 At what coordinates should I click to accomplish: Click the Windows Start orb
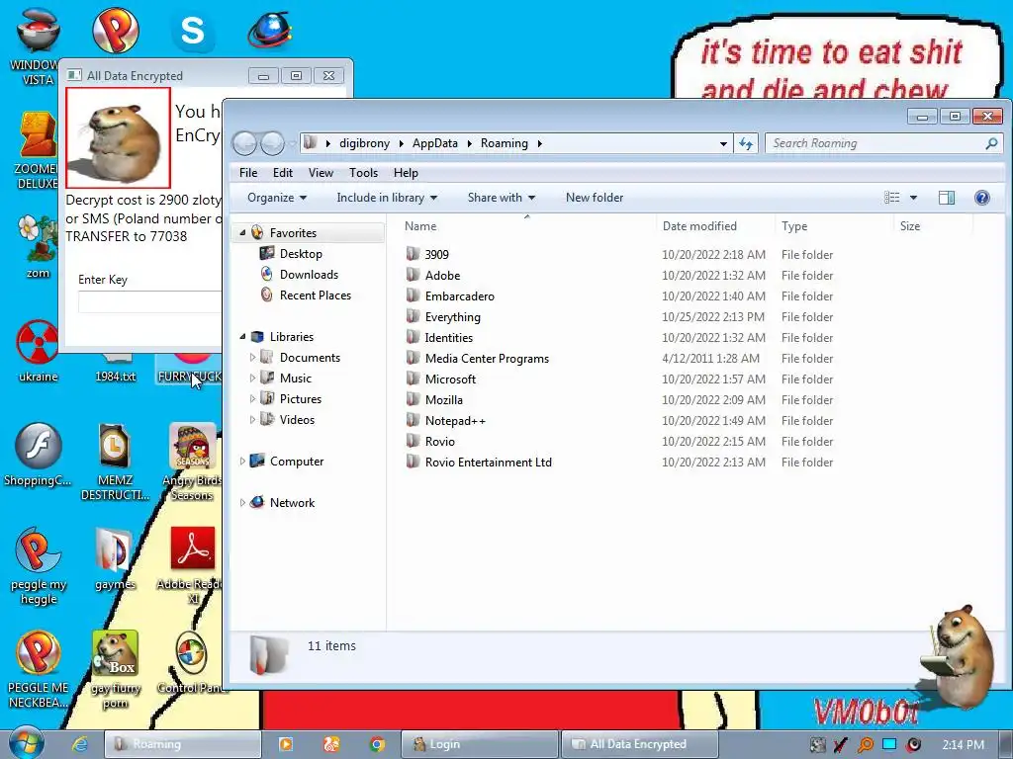25,743
